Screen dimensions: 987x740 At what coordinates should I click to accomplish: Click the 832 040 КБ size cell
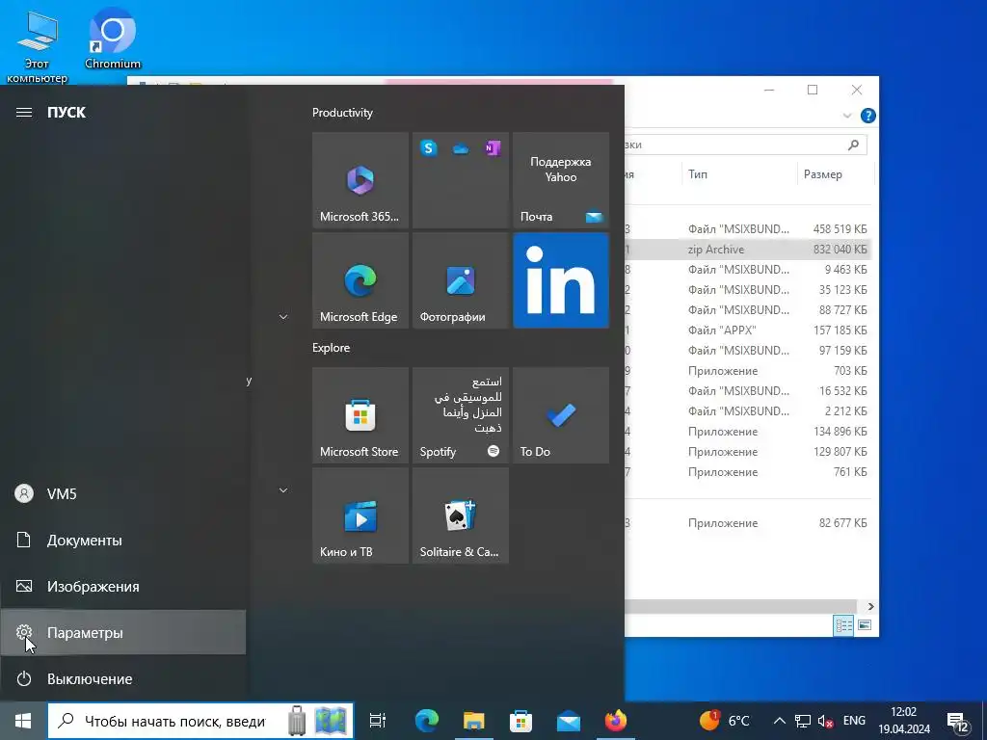point(840,250)
